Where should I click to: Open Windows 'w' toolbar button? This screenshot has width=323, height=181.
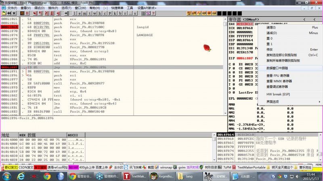[95, 13]
